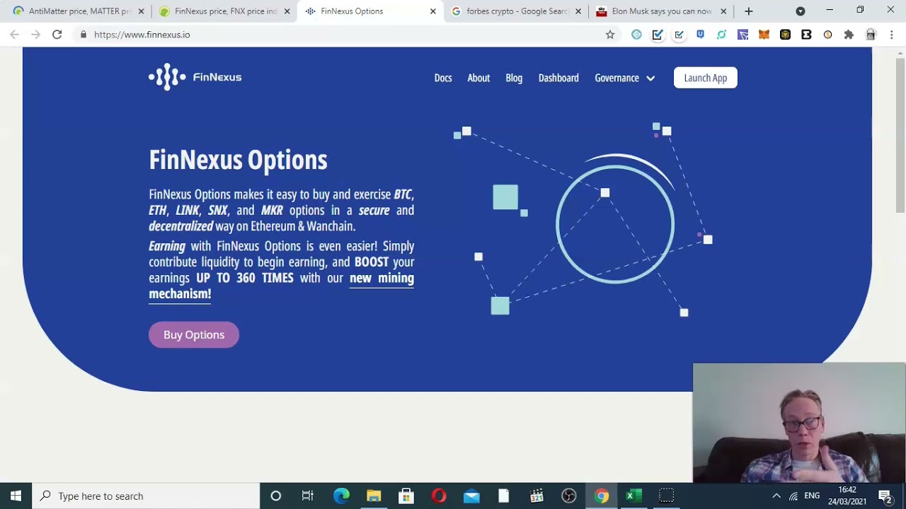This screenshot has width=906, height=509.
Task: Open the blank document taskbar icon
Action: click(504, 496)
